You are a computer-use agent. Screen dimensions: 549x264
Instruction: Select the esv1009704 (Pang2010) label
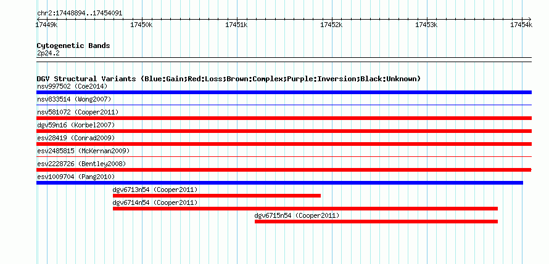point(76,177)
